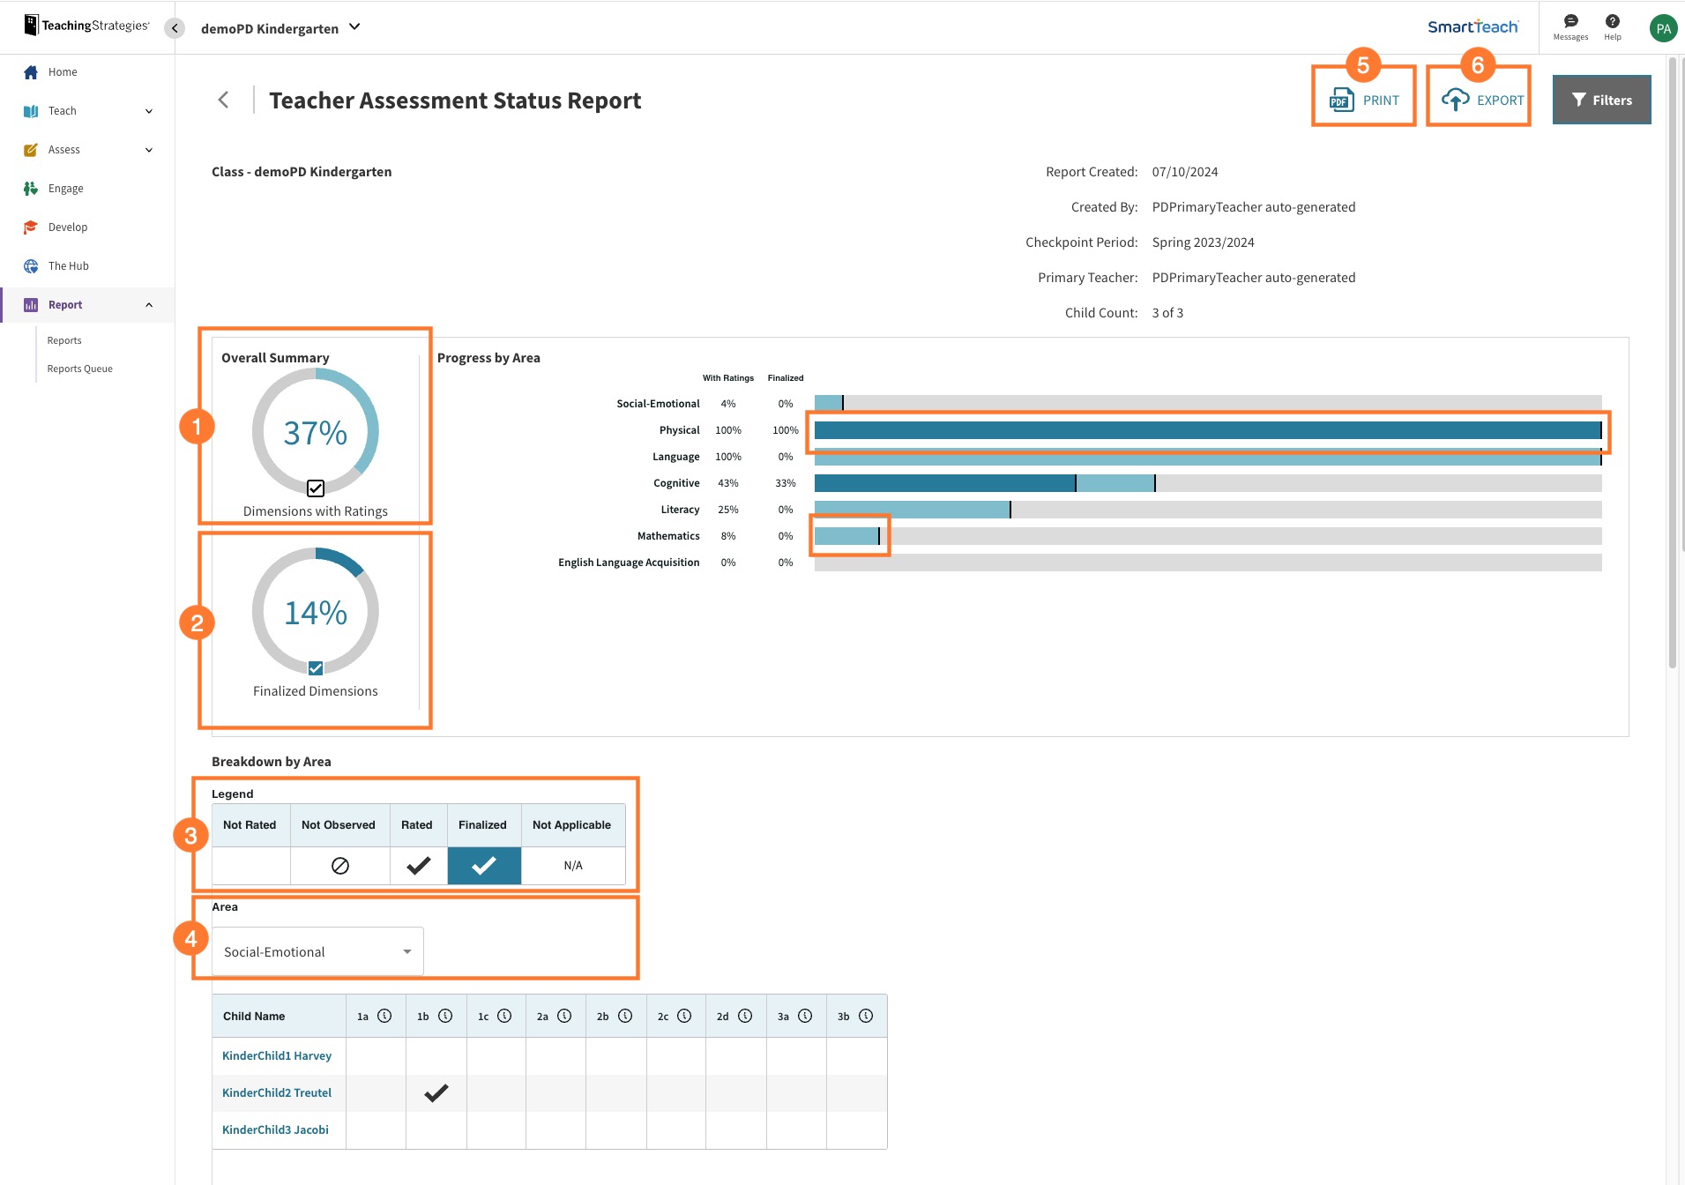
Task: Expand the Teach sidebar menu
Action: 147,110
